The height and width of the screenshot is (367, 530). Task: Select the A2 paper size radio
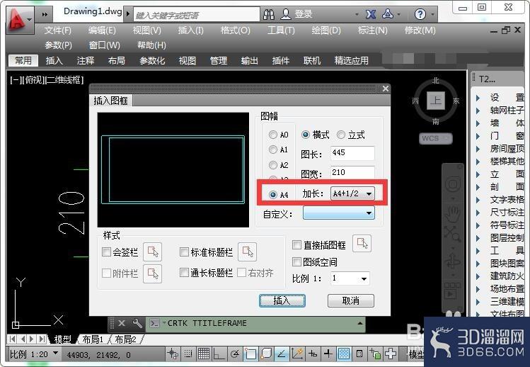tap(272, 165)
